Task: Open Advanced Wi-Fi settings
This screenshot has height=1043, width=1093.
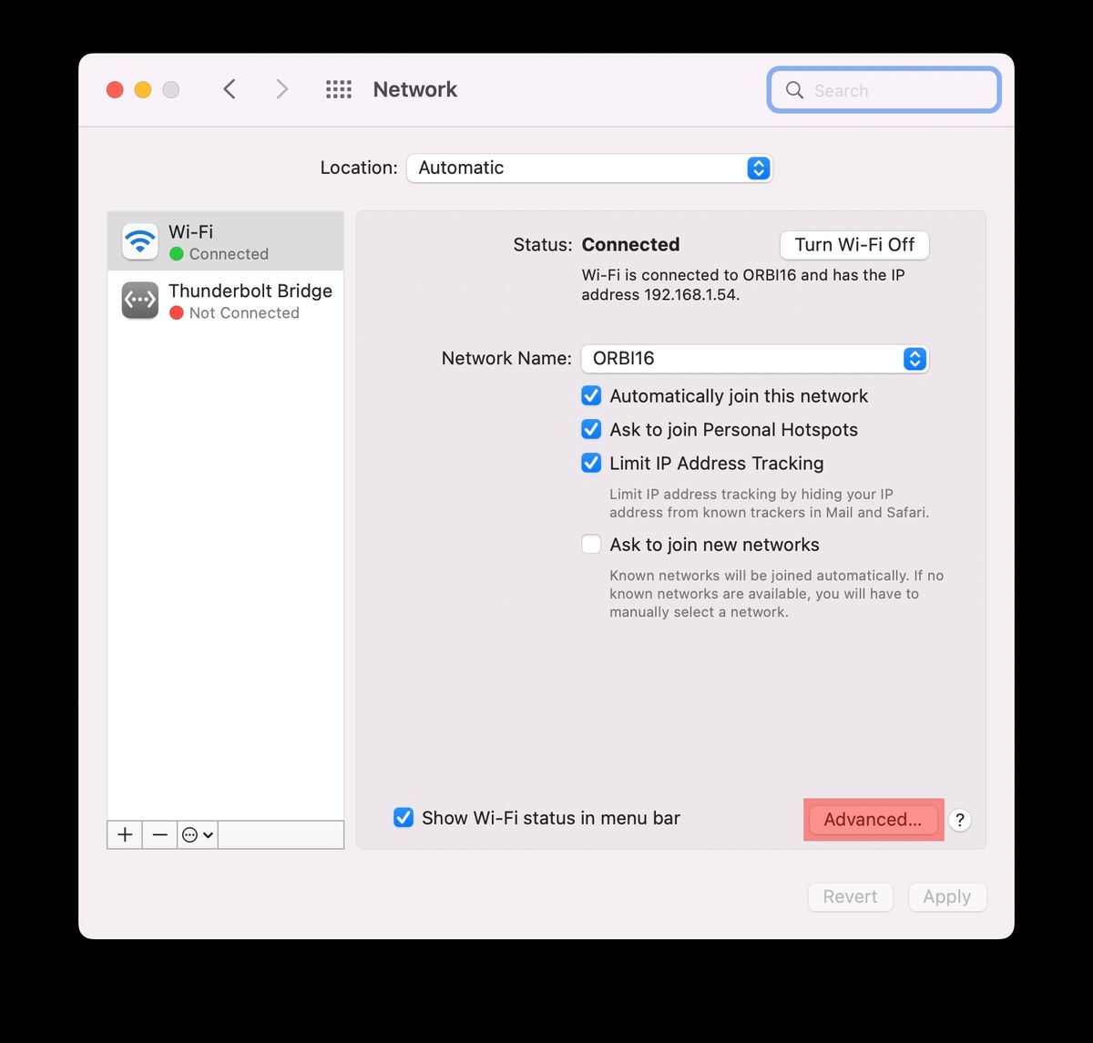Action: tap(872, 819)
